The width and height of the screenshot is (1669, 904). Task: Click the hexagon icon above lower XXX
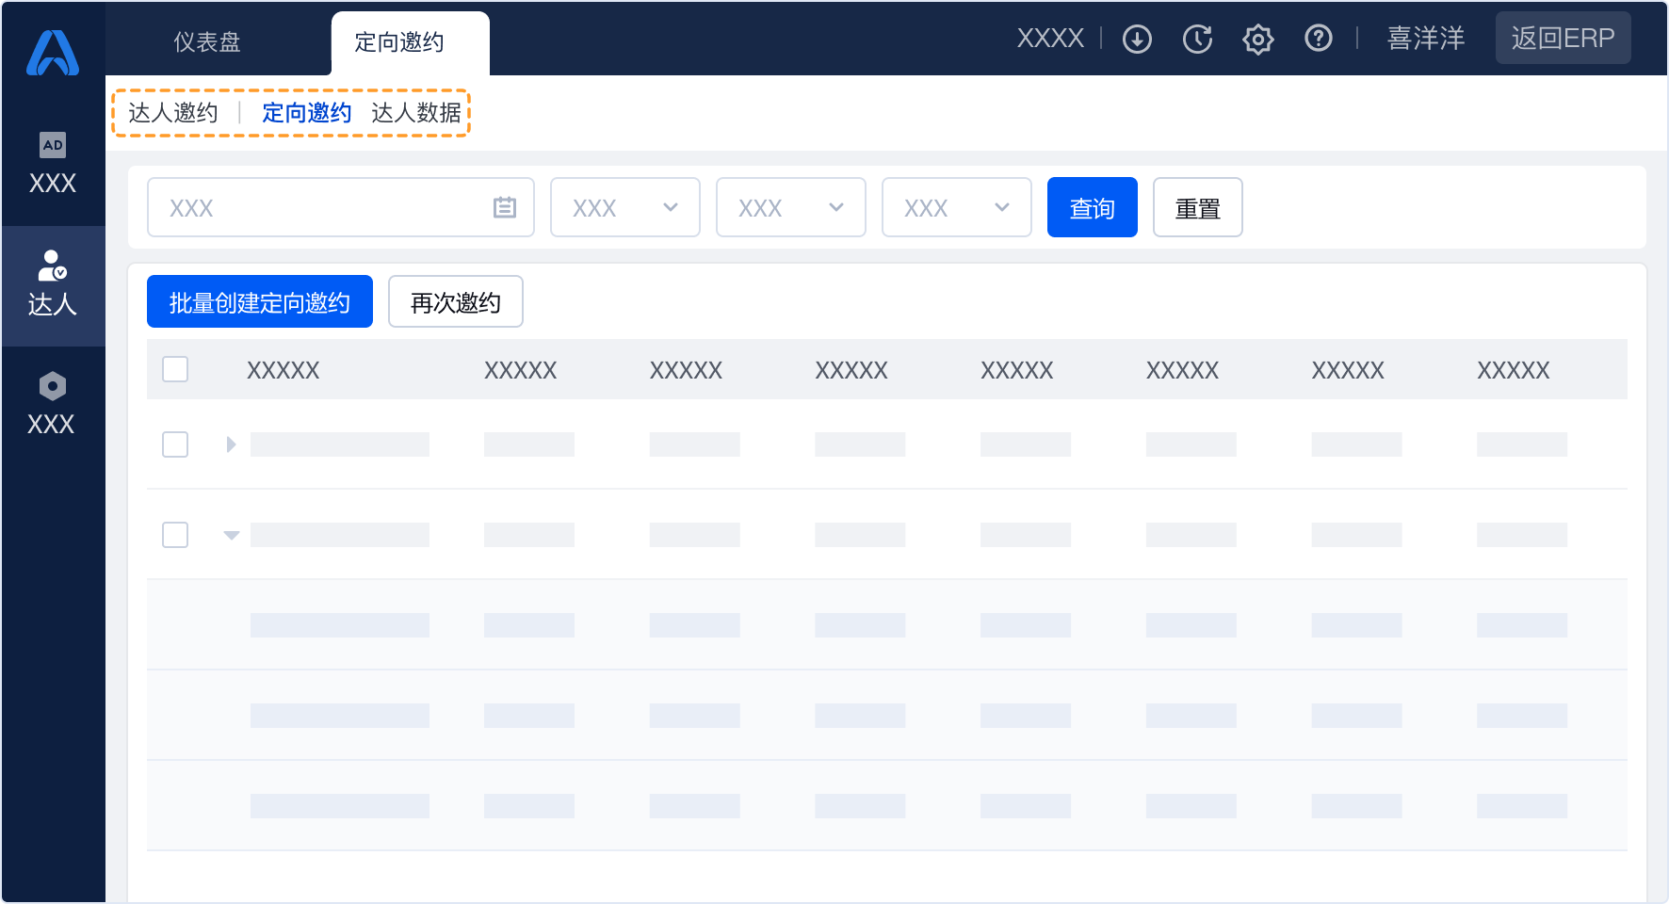(x=53, y=385)
